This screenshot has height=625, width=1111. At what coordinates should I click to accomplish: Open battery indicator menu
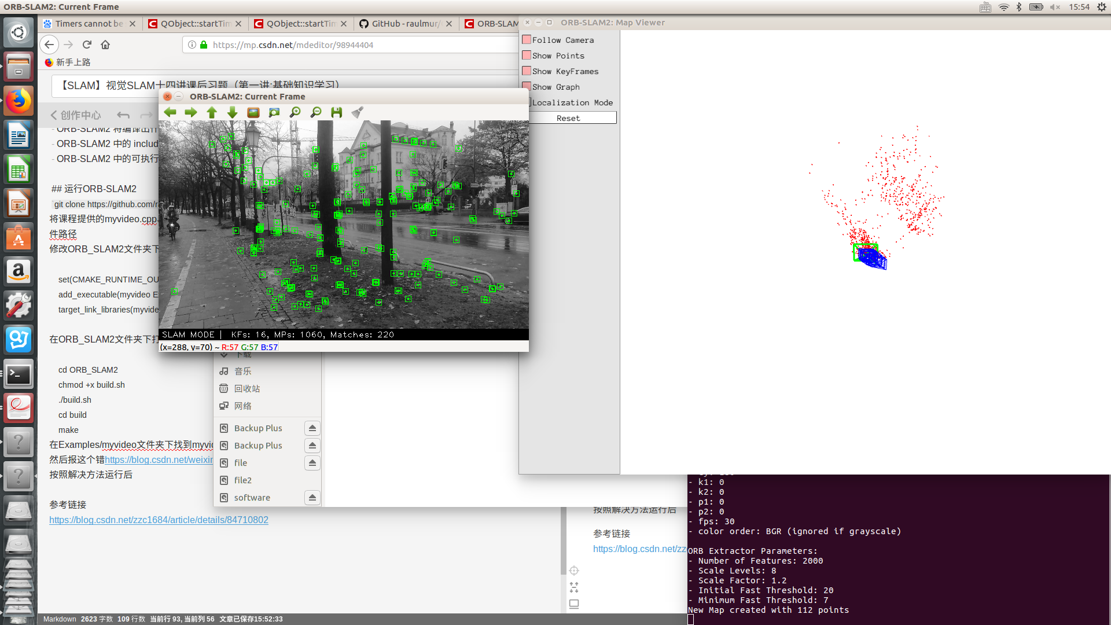coord(1036,7)
